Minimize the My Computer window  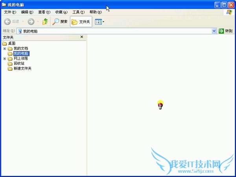(x=218, y=5)
